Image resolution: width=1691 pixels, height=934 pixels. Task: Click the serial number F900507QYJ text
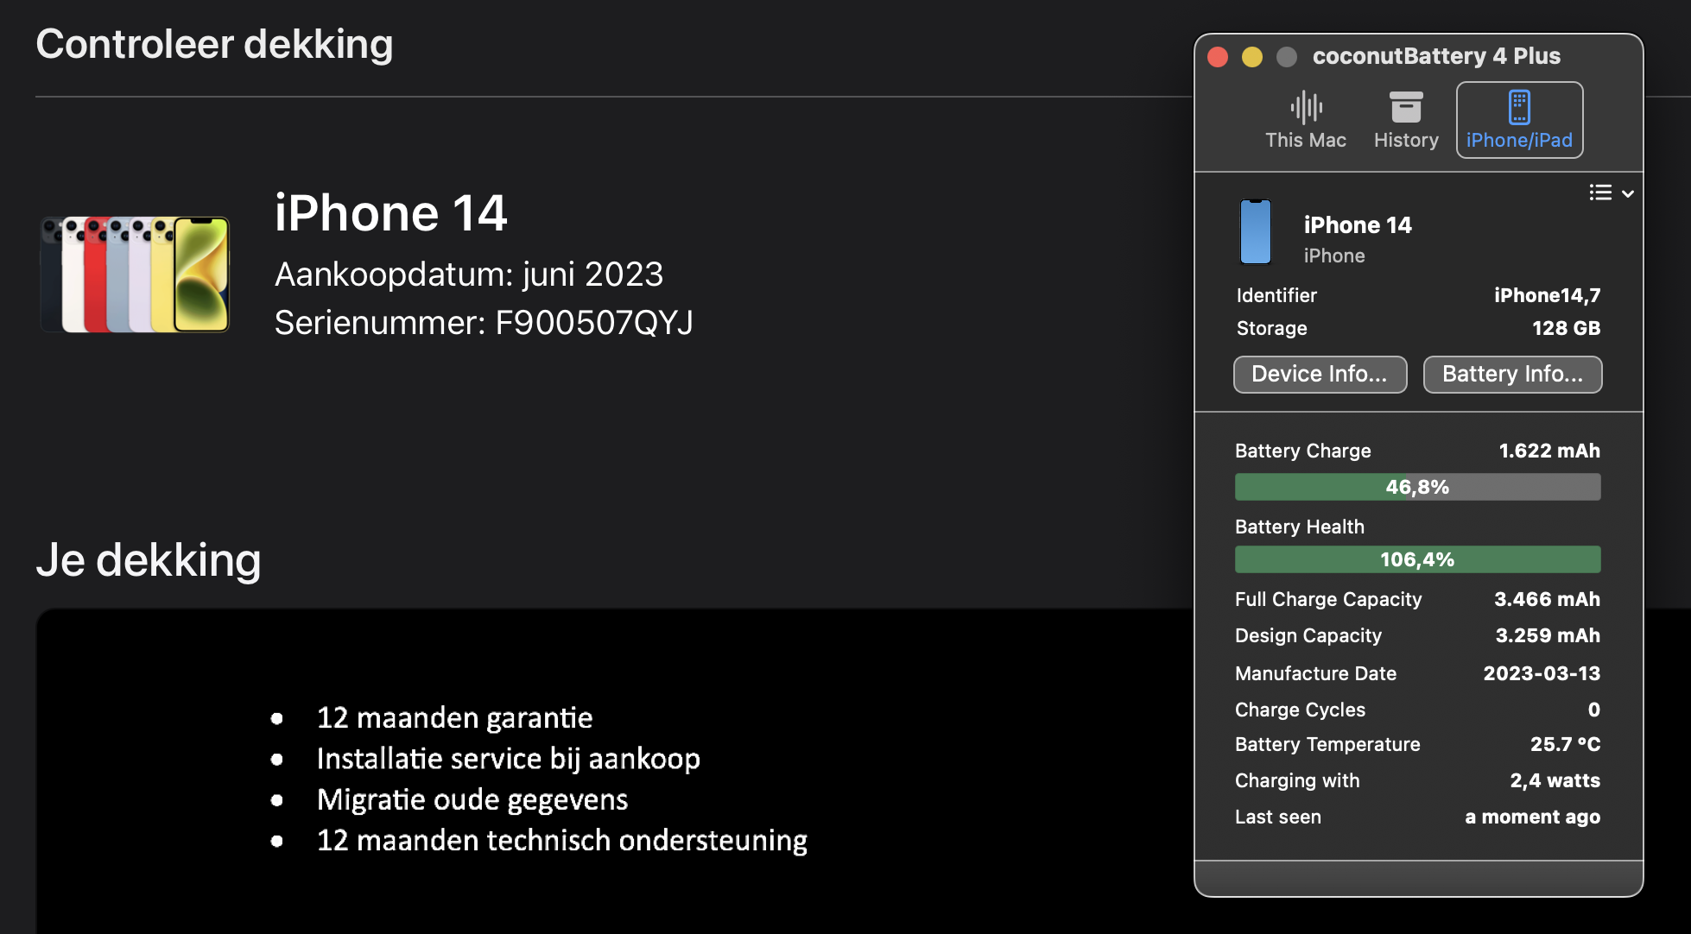(593, 323)
